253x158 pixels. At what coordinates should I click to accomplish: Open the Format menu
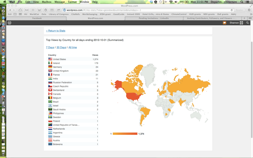click(72, 2)
